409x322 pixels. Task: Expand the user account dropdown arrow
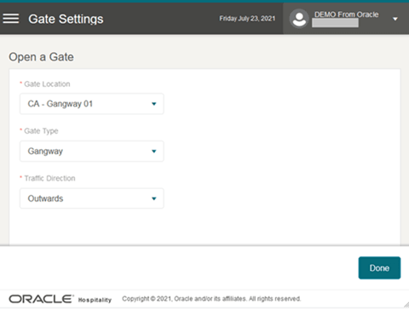(395, 19)
